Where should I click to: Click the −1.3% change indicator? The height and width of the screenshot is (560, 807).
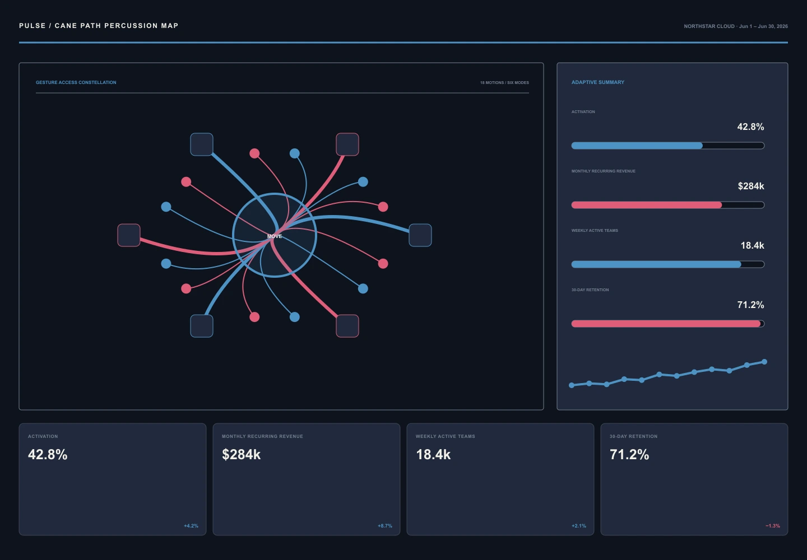click(x=773, y=526)
